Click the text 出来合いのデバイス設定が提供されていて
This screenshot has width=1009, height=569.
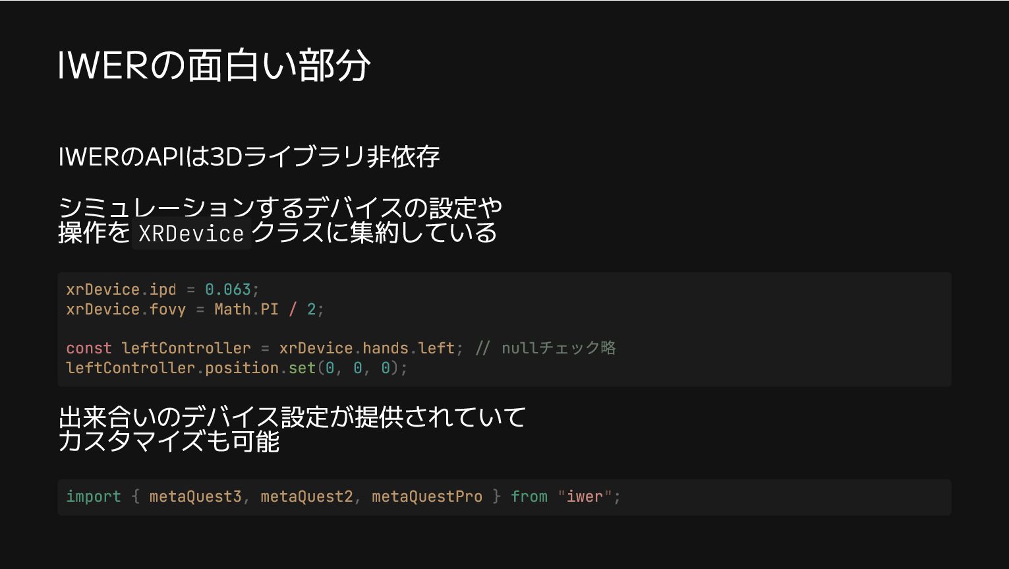pos(292,417)
